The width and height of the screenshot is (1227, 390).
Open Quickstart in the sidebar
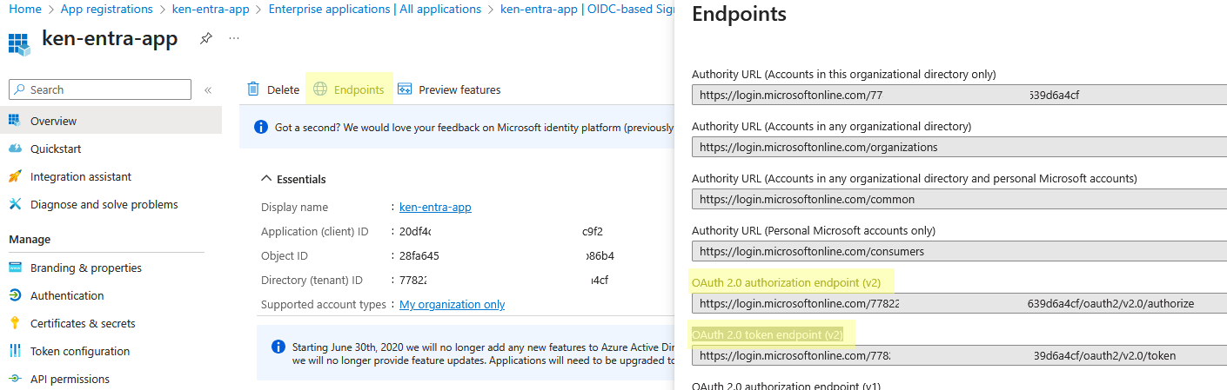(x=55, y=149)
